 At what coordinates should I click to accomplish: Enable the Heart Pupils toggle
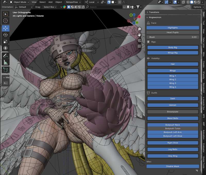click(x=173, y=33)
